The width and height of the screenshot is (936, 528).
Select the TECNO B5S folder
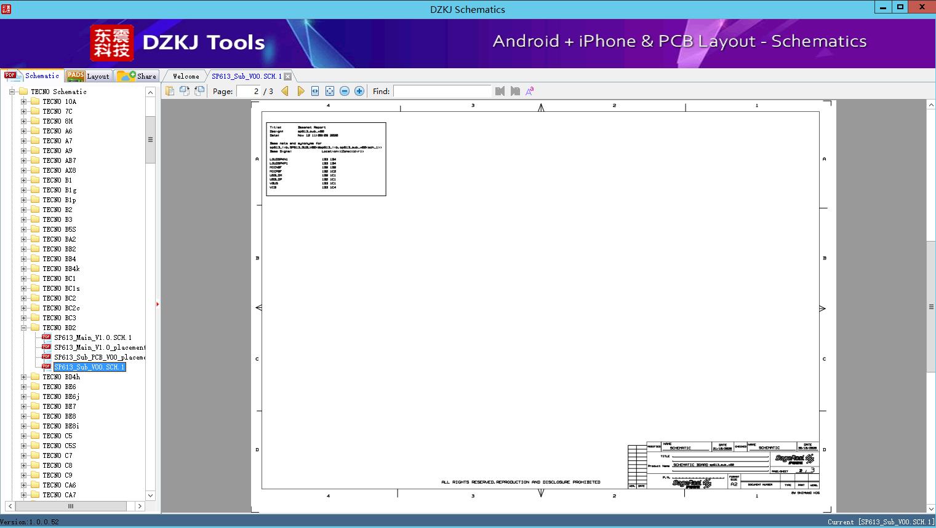click(59, 229)
